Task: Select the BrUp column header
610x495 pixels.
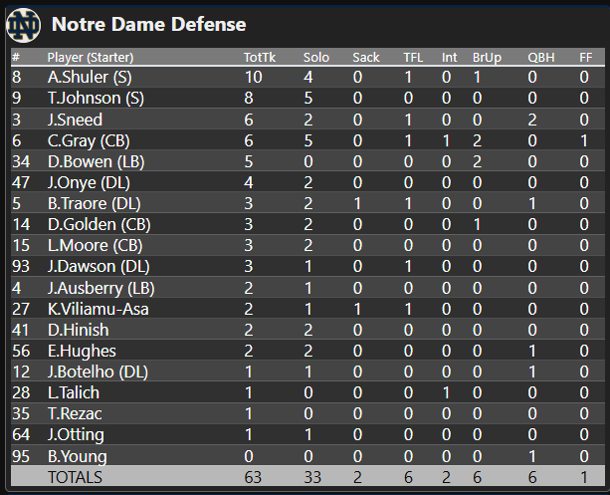Action: tap(486, 57)
